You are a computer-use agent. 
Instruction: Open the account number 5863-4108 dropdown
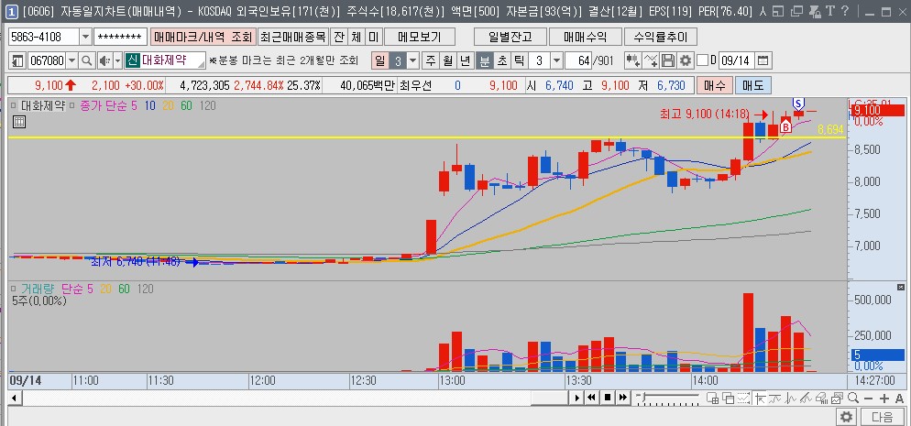coord(86,38)
